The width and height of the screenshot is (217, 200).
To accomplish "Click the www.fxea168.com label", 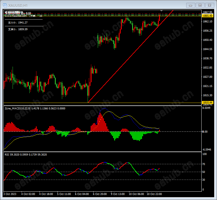I will tap(16, 16).
